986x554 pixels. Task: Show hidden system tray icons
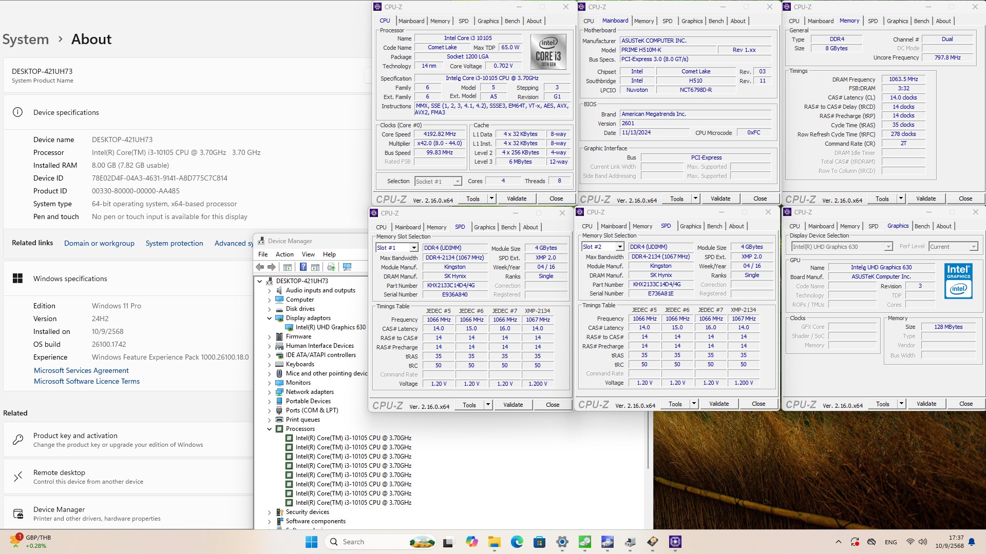pos(839,542)
